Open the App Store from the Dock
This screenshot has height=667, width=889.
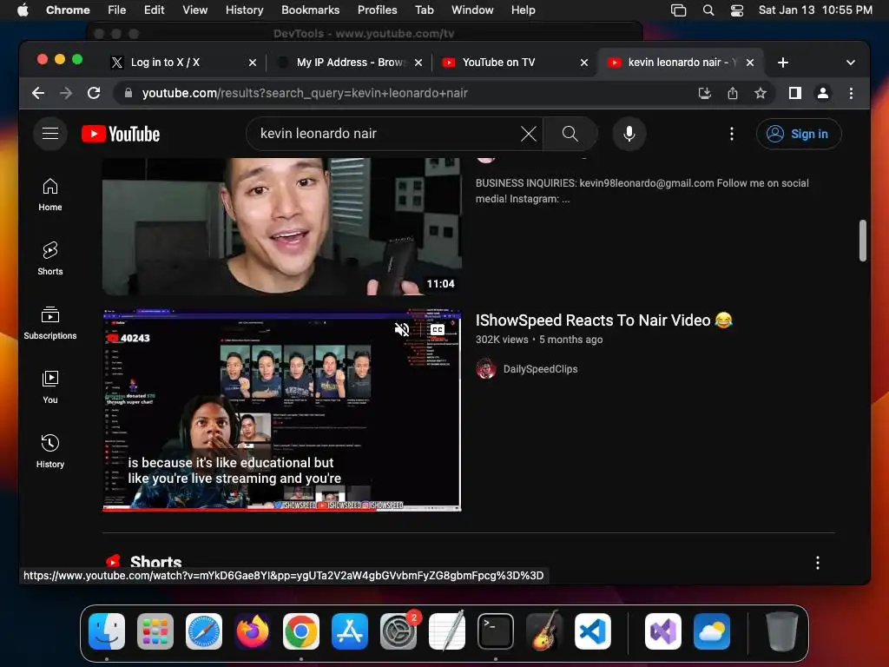point(350,631)
